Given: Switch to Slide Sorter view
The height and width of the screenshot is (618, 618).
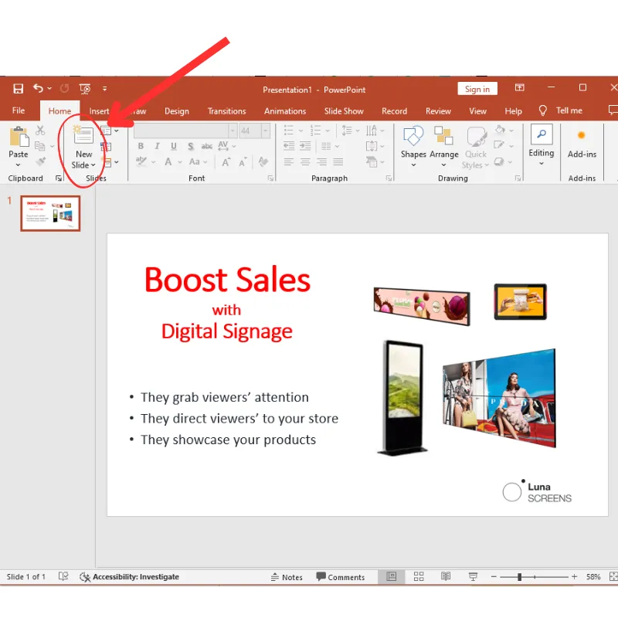Looking at the screenshot, I should click(419, 577).
